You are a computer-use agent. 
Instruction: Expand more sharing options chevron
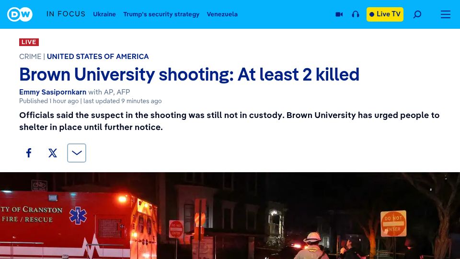pos(77,153)
